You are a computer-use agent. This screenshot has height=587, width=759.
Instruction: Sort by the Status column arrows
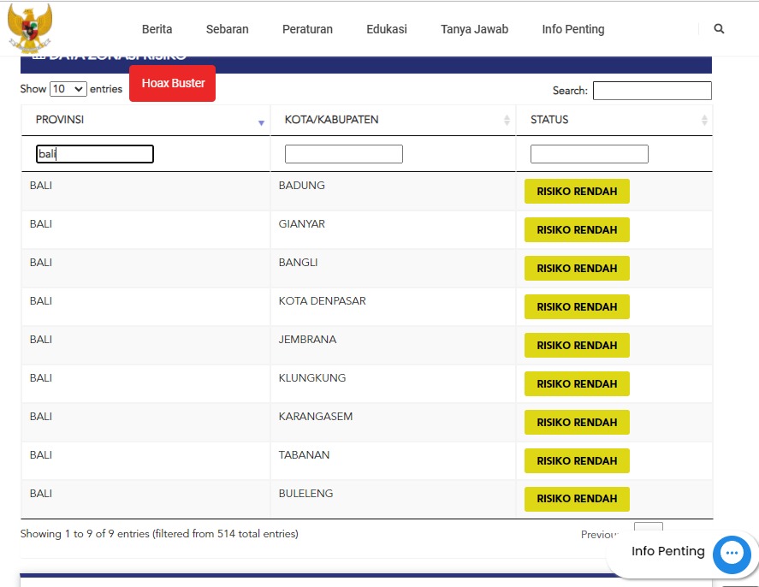tap(704, 121)
